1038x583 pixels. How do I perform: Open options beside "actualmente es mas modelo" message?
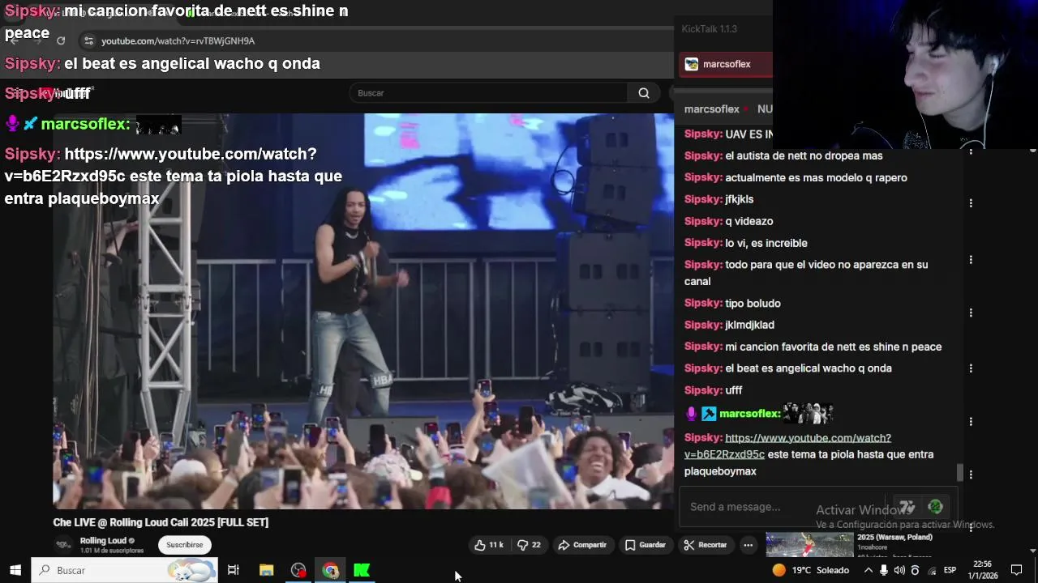971,202
